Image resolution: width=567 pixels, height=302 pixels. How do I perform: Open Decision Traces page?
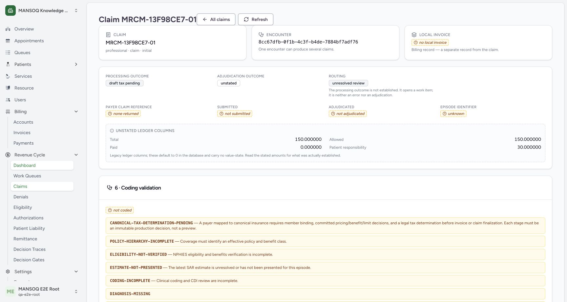point(42,249)
